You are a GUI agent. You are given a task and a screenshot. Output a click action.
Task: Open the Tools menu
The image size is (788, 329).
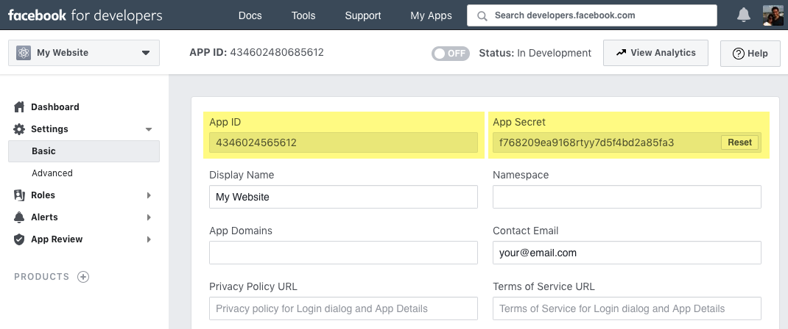[x=303, y=15]
